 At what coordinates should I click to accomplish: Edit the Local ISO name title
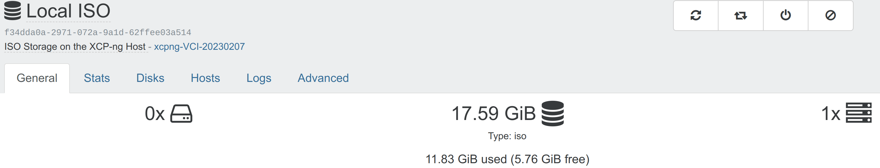click(68, 10)
